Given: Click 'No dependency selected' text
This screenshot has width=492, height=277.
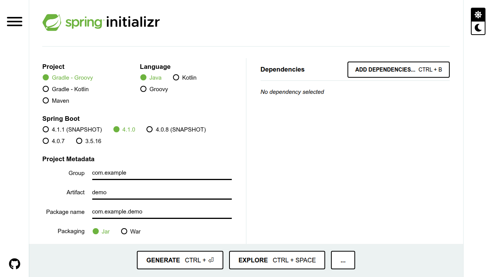Looking at the screenshot, I should pyautogui.click(x=292, y=92).
